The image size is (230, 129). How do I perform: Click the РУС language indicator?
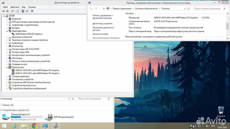click(213, 126)
